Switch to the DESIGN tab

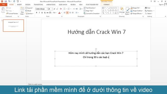28,5
